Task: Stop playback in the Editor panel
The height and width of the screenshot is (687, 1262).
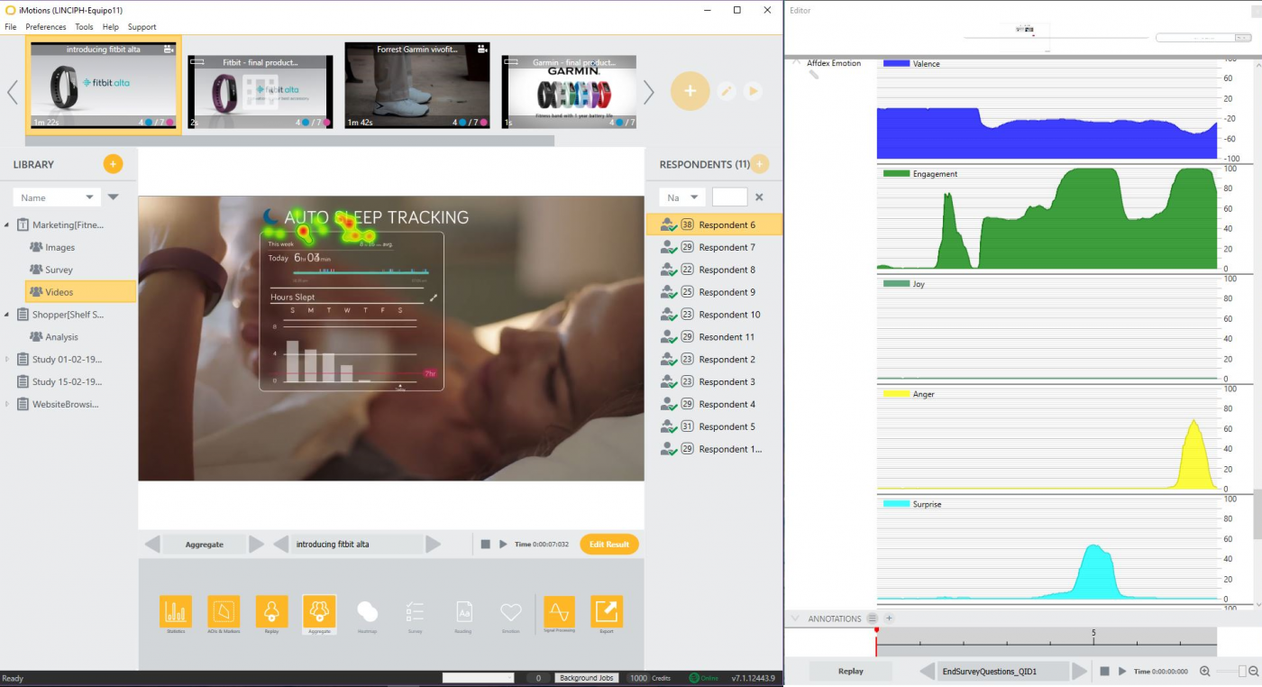Action: tap(1104, 672)
